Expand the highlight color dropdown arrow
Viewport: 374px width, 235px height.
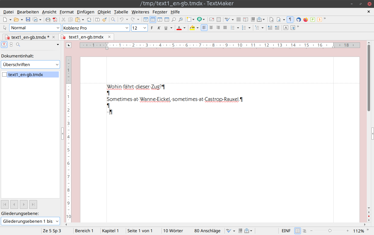[x=197, y=28]
